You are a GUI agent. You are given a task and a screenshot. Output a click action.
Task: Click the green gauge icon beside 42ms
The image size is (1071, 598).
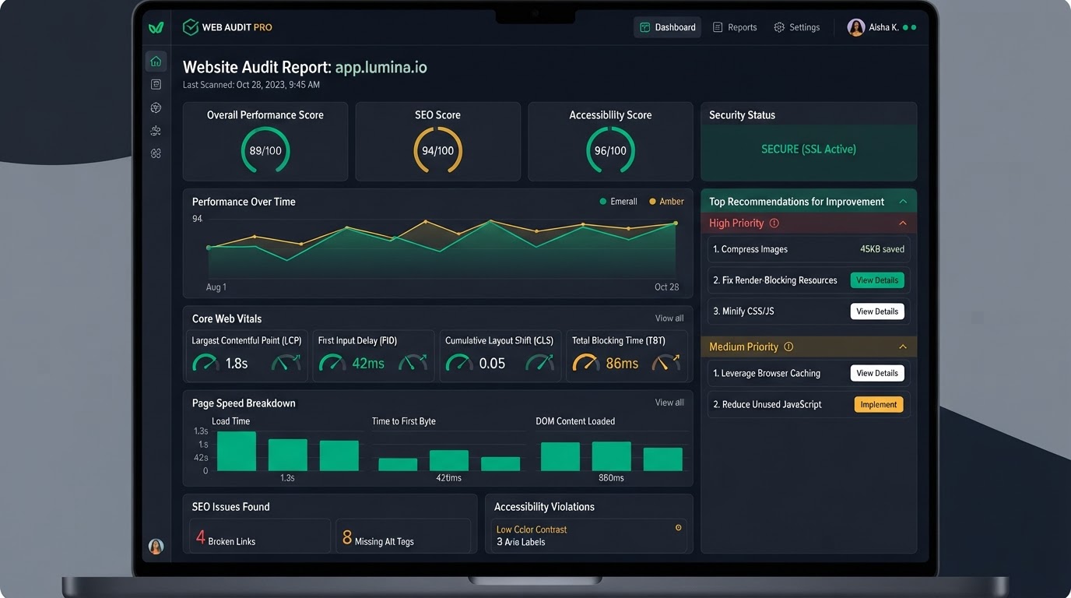coord(332,363)
